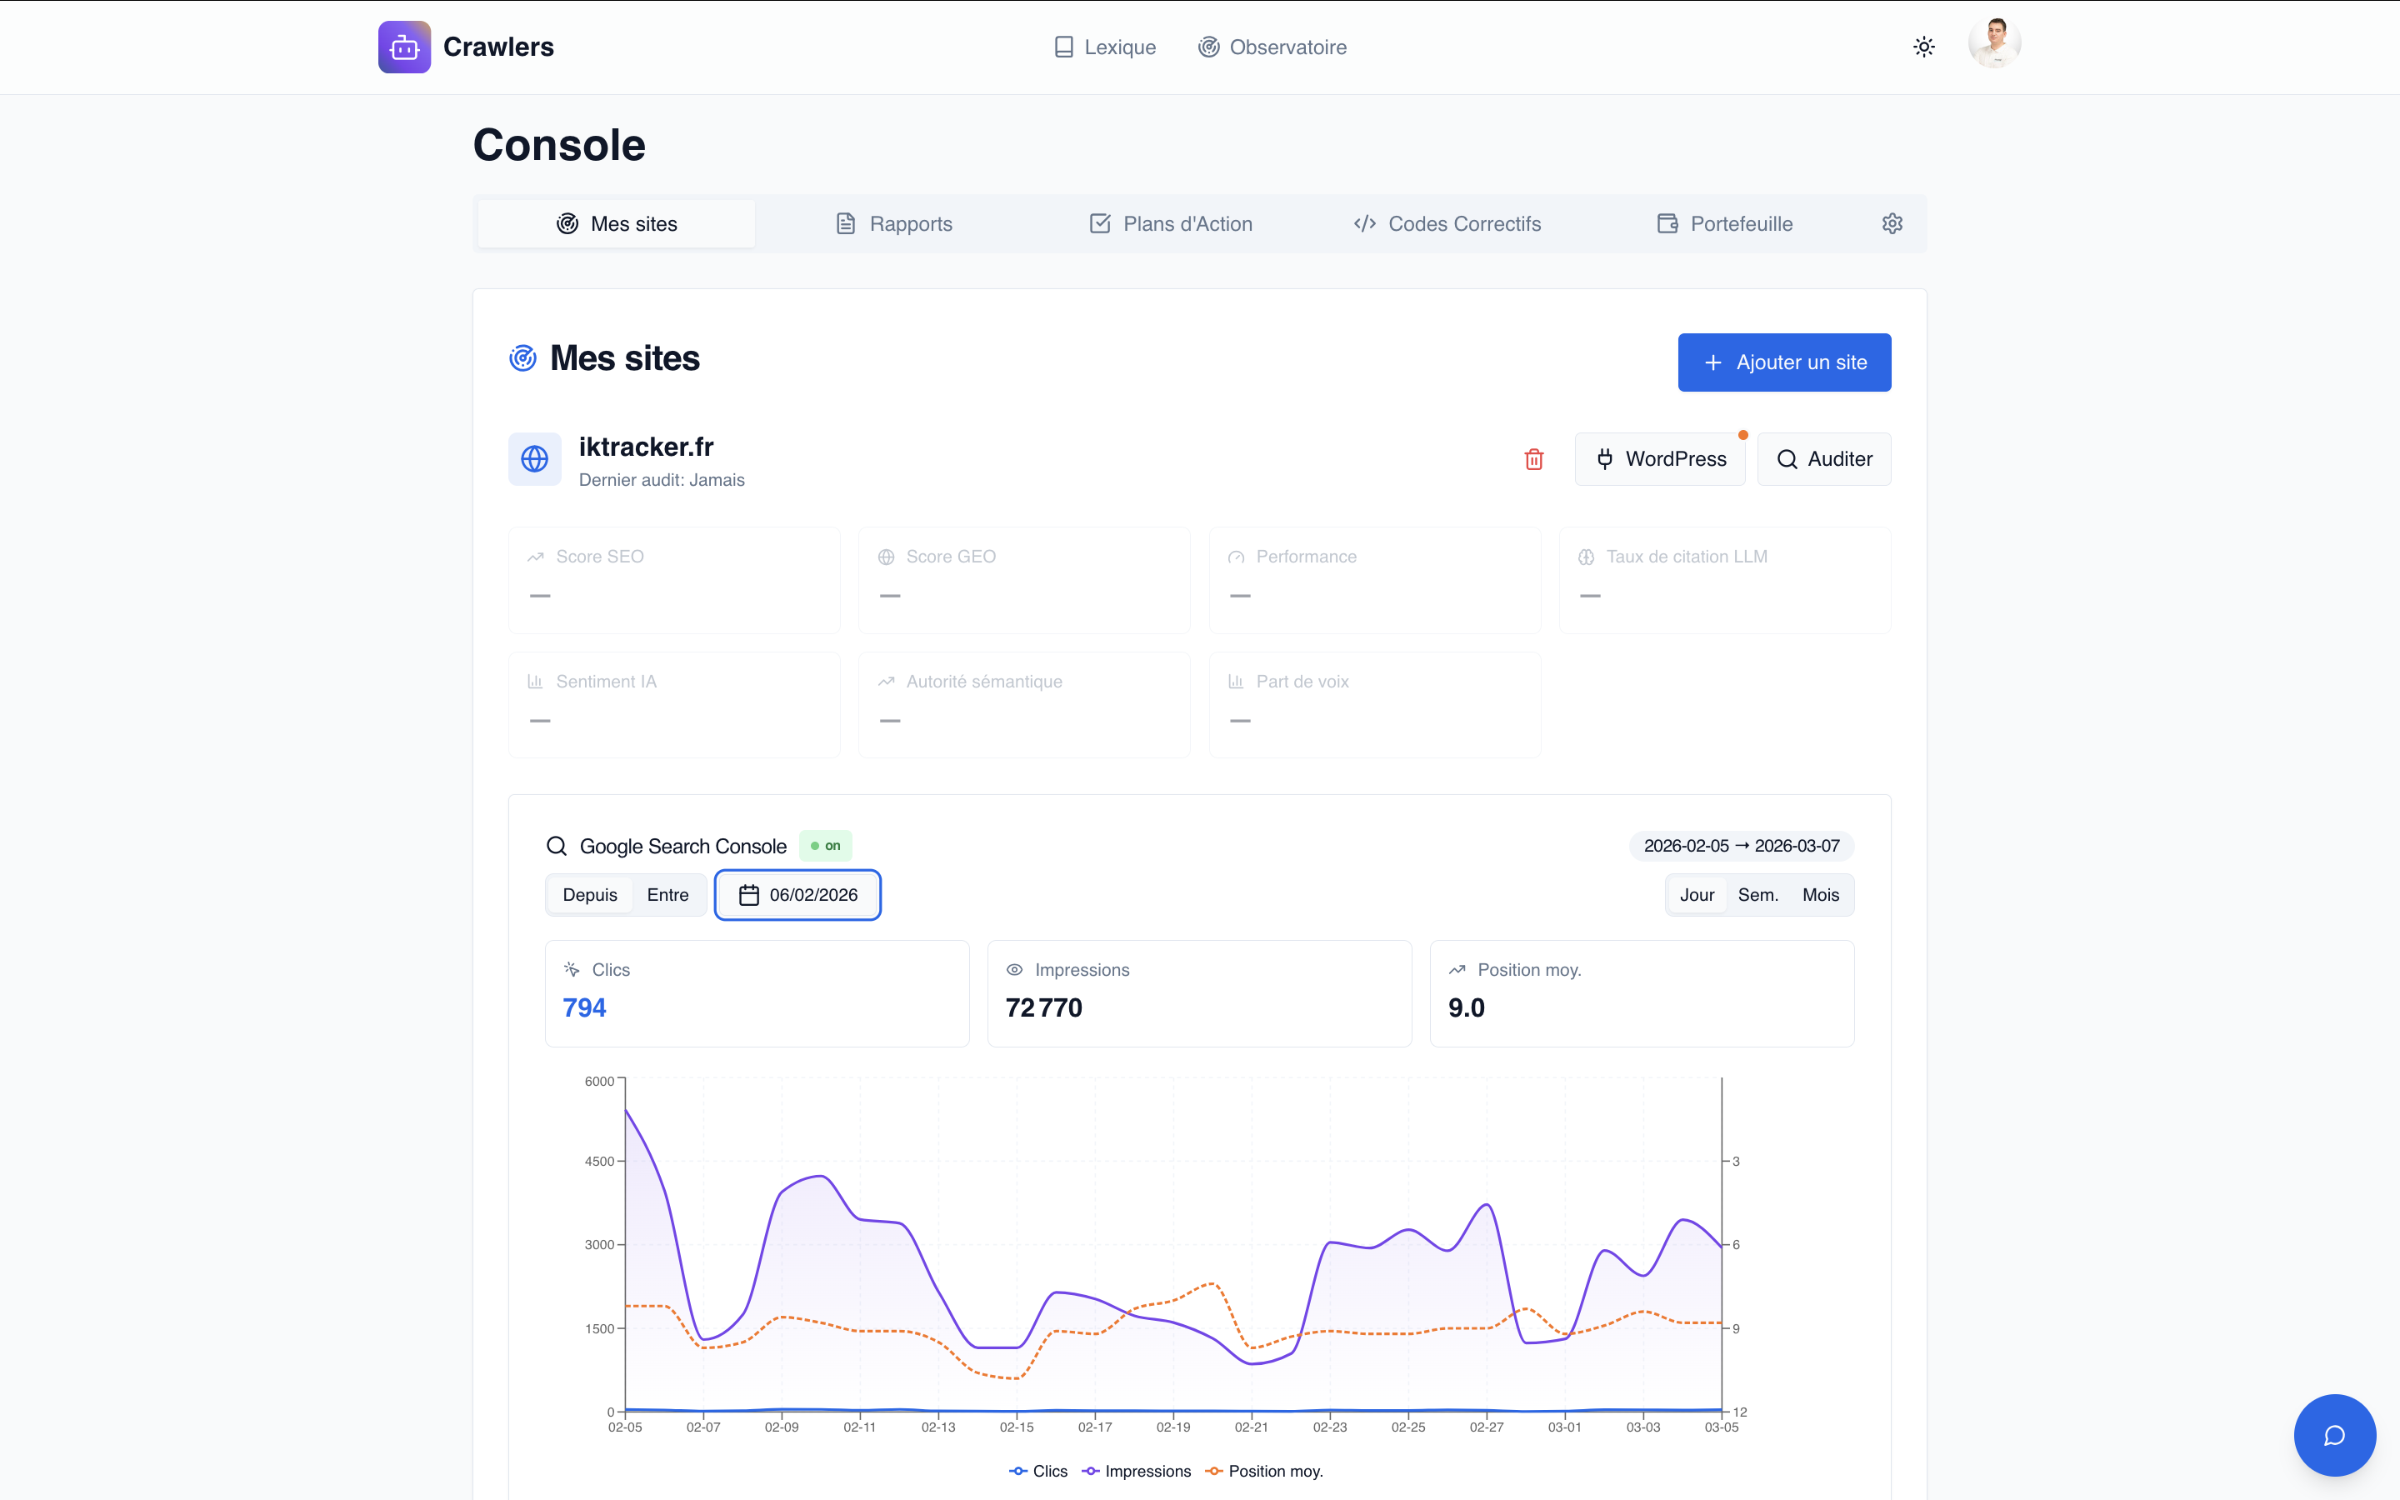This screenshot has height=1500, width=2400.
Task: Click the Lexique book icon
Action: click(1064, 46)
